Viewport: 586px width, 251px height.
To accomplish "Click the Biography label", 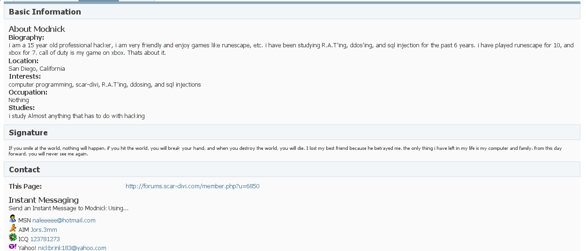I will (26, 37).
